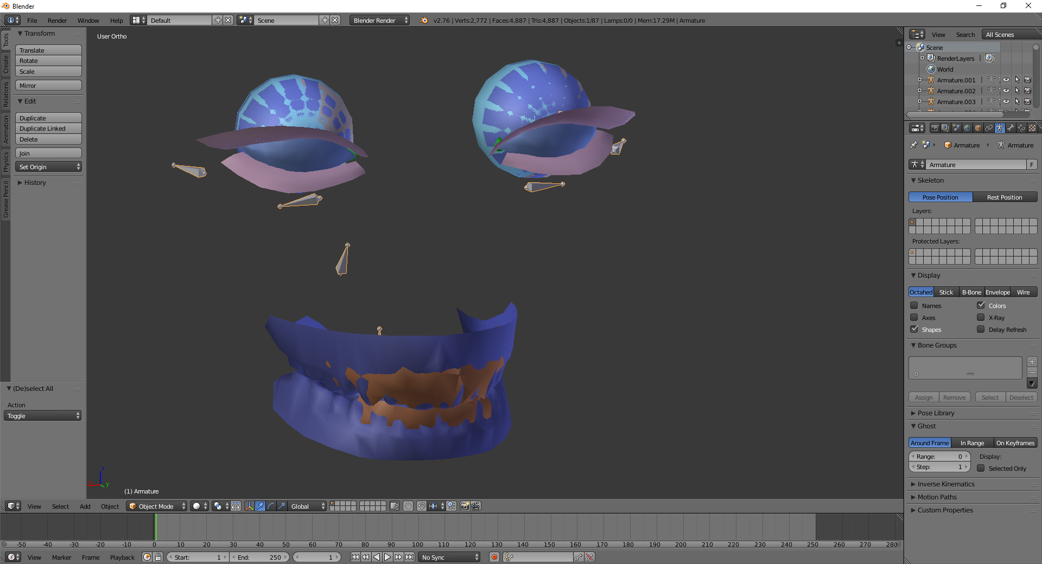Toggle selectability cursor of Armature.003

1017,101
